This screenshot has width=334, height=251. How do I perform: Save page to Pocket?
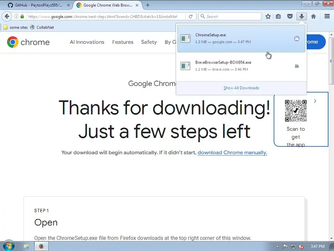pos(290,16)
